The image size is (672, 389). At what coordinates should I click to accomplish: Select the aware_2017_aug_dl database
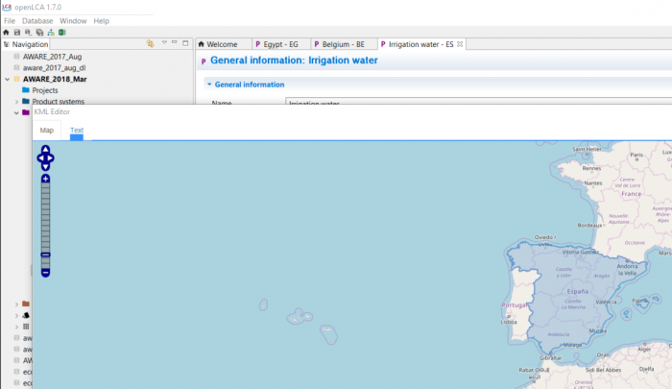[x=54, y=68]
